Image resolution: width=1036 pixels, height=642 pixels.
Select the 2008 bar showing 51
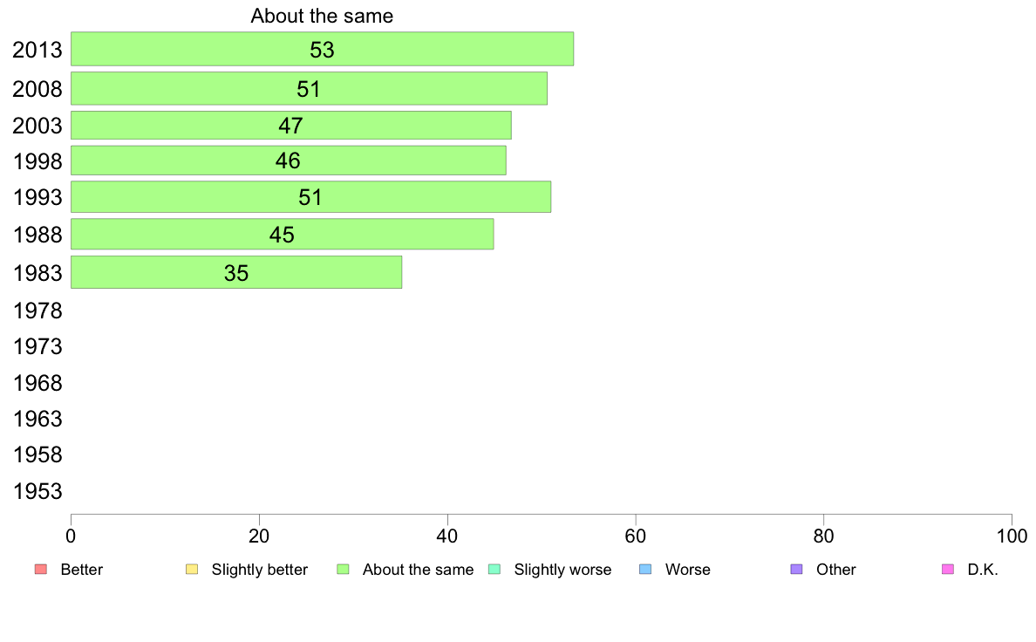310,89
